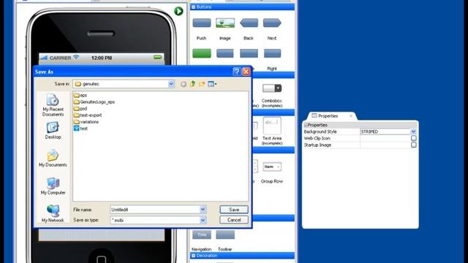Open My Documents in the places bar
The image size is (468, 263).
point(53,158)
